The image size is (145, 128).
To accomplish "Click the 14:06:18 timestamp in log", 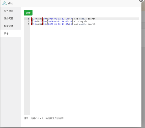I will point(67,21).
